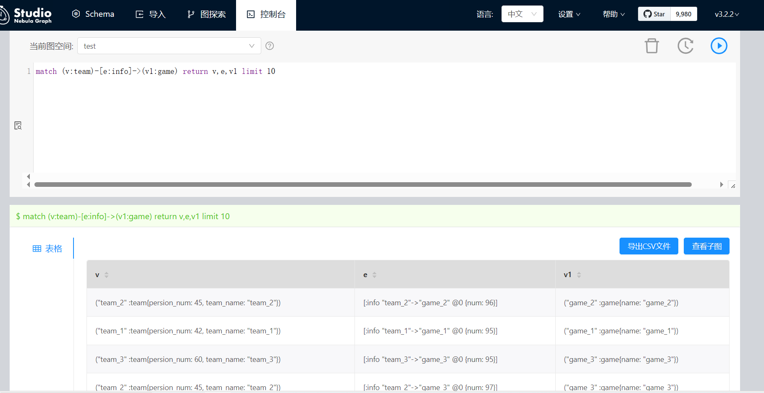The height and width of the screenshot is (393, 764).
Task: Click the executed query text in green bar
Action: pyautogui.click(x=123, y=216)
